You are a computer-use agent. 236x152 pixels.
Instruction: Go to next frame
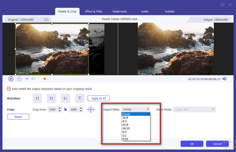(x=33, y=79)
